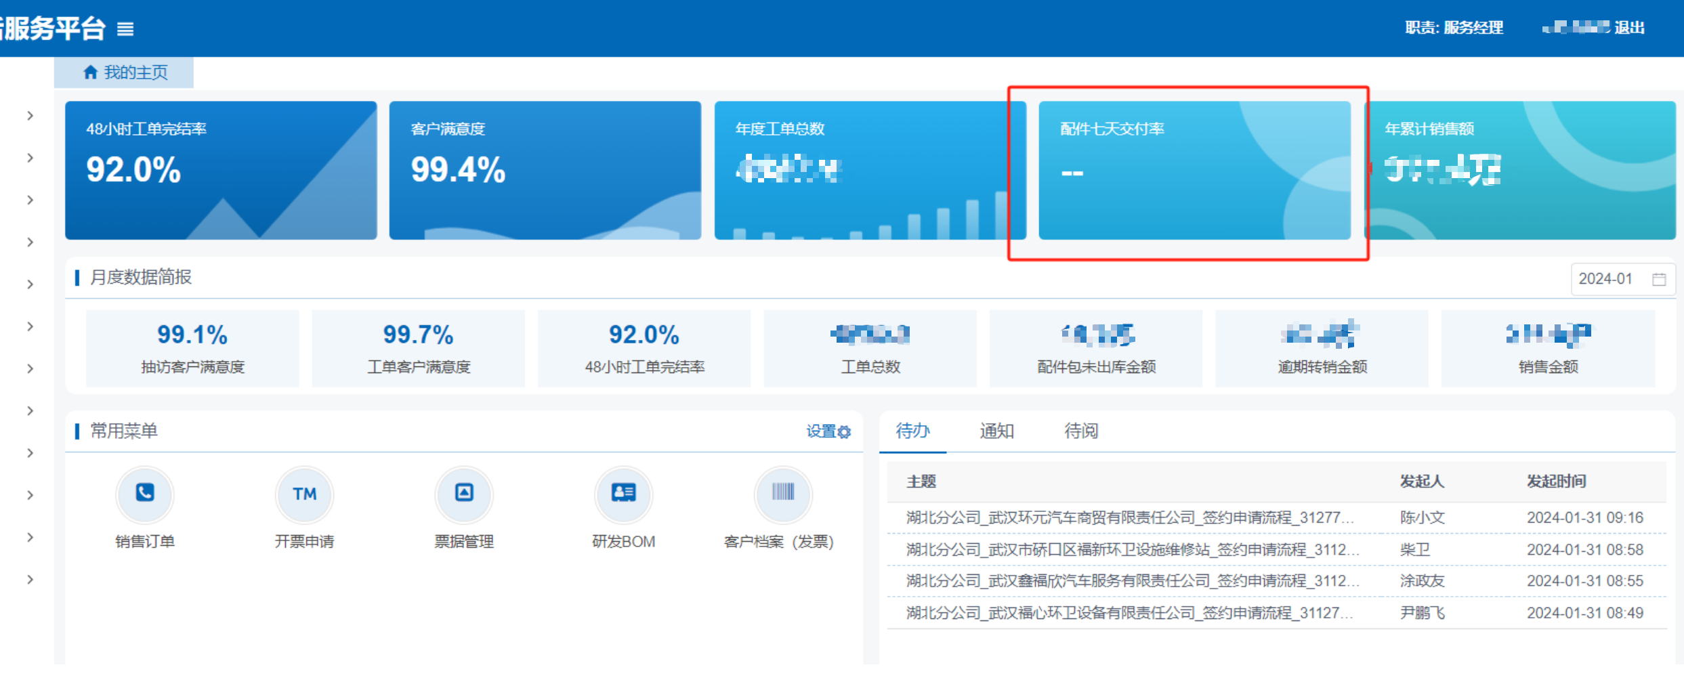Click the 发起时间 column header

click(x=1556, y=482)
